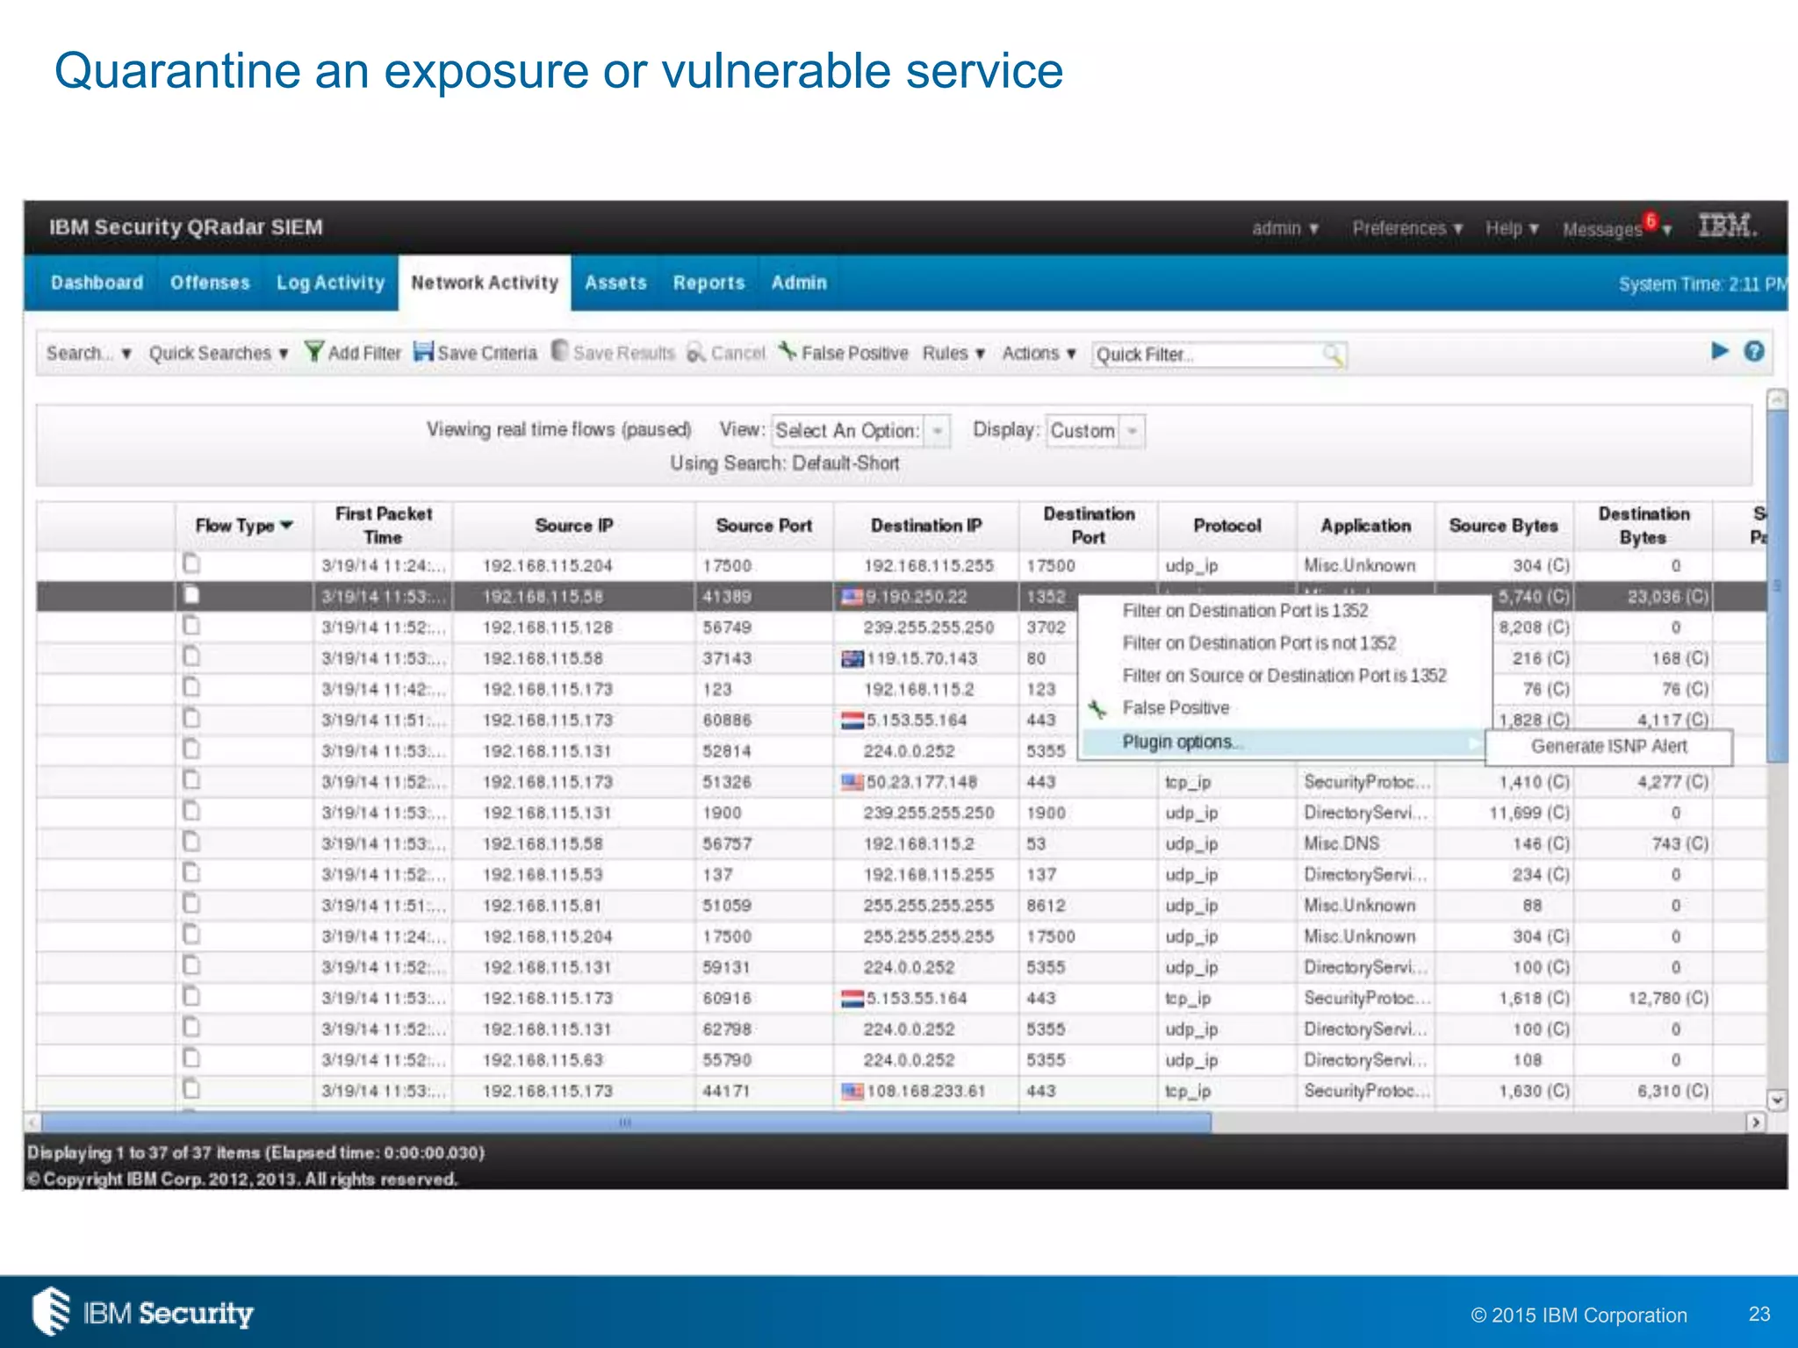1798x1348 pixels.
Task: Open the Preferences dropdown
Action: [1407, 228]
